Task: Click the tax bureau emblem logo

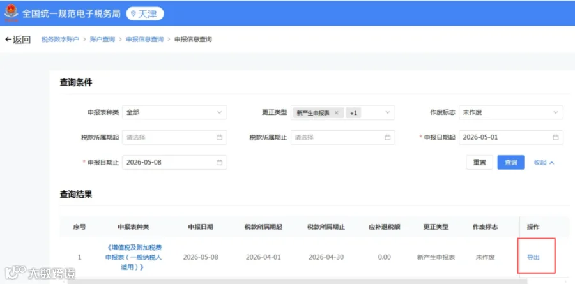Action: point(11,13)
